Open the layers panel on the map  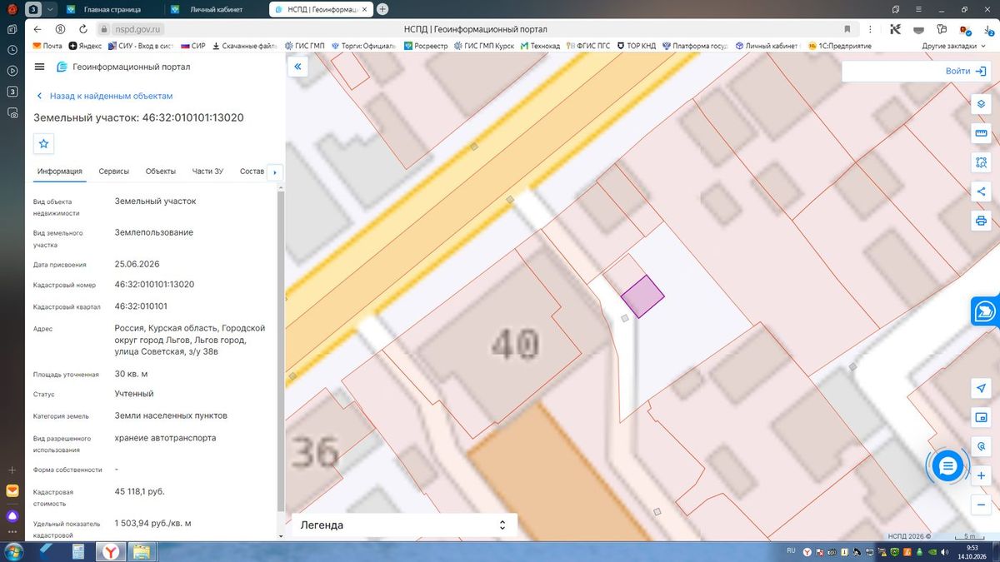tap(981, 104)
